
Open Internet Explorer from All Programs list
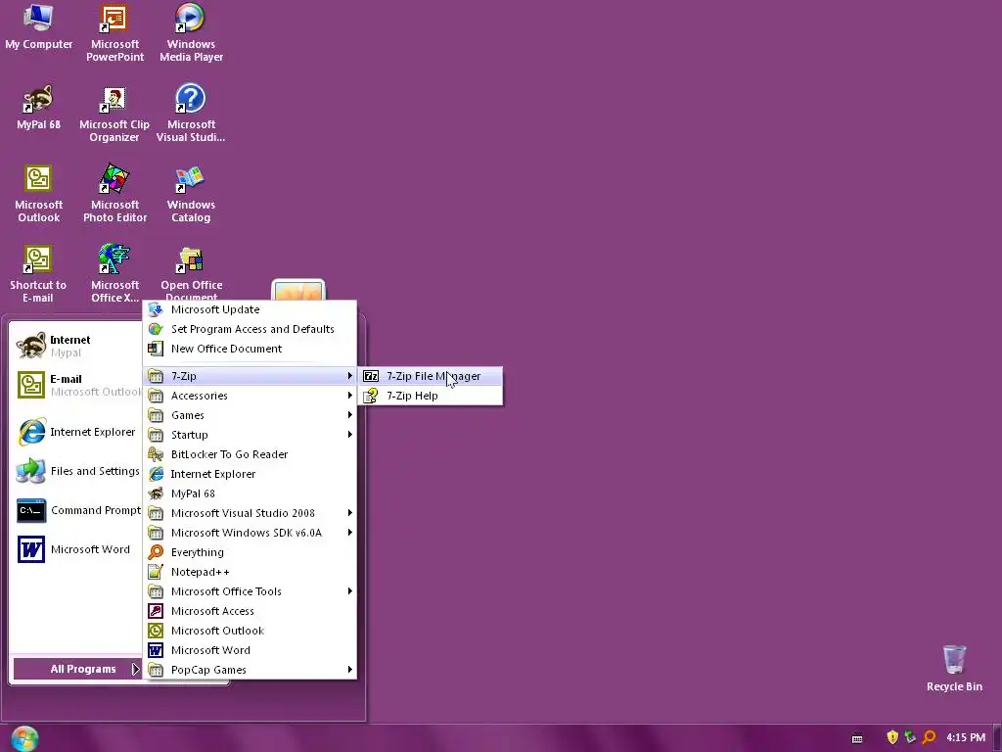tap(250, 474)
